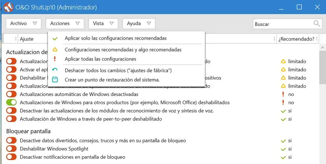The image size is (326, 164).
Task: Select Crear un punto de restauración del sistema
Action: [126, 80]
